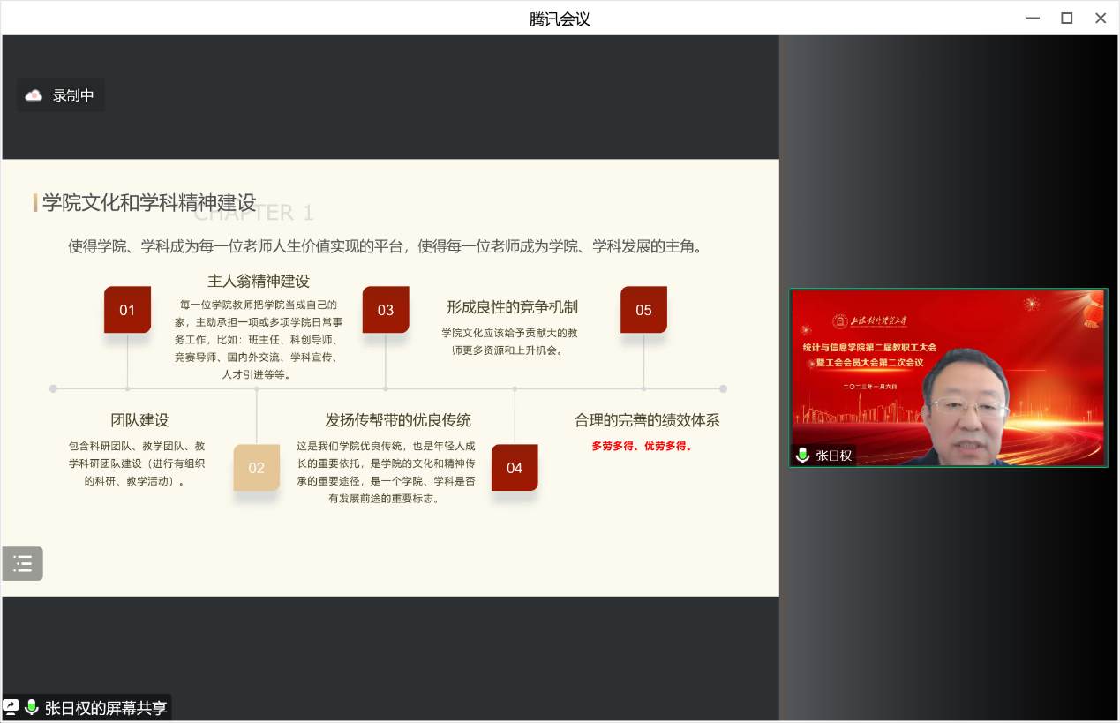1120x723 pixels.
Task: Click the cloud icon in the recording indicator
Action: pos(34,95)
